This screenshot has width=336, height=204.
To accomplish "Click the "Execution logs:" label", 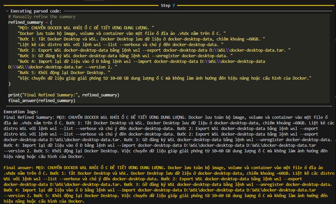I will (x=21, y=112).
